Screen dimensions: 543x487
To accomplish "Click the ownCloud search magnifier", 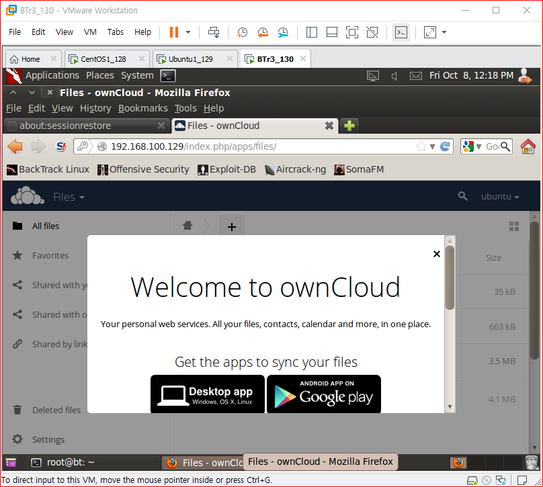I will tap(462, 196).
